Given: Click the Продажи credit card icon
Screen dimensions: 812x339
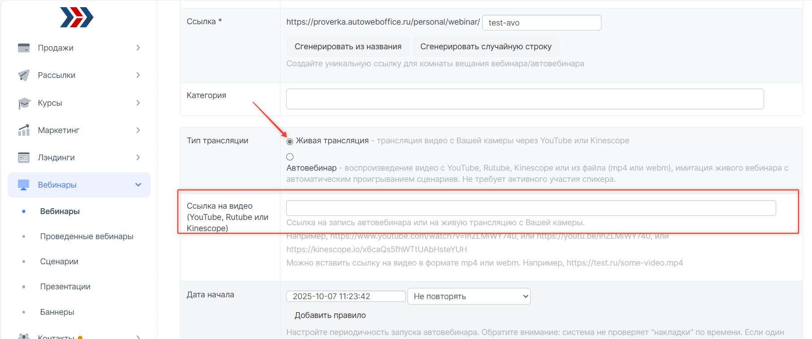Looking at the screenshot, I should [24, 48].
